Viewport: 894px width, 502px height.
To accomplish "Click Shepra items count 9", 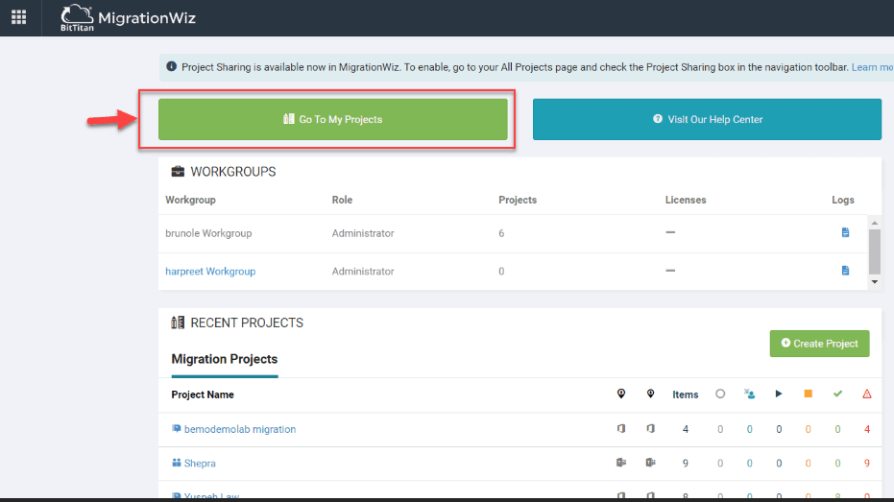I will pyautogui.click(x=686, y=464).
